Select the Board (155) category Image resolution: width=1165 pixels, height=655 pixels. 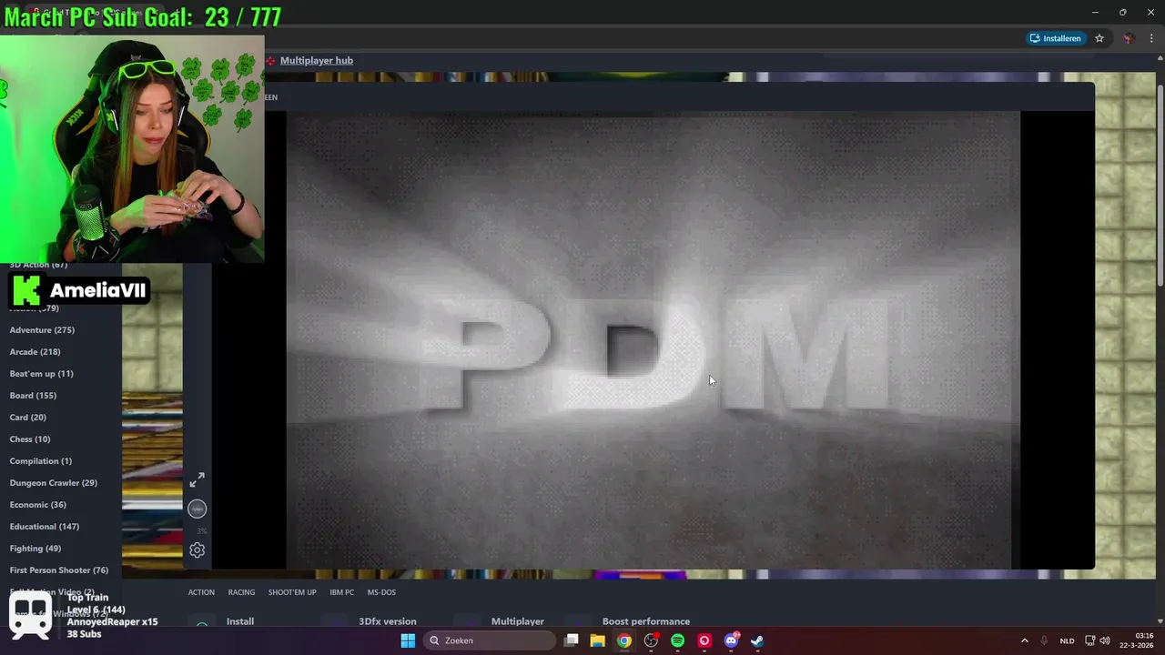click(x=33, y=396)
